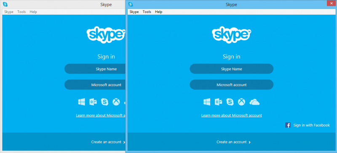The image size is (337, 153).
Task: Click Sign in with Facebook text
Action: point(311,125)
